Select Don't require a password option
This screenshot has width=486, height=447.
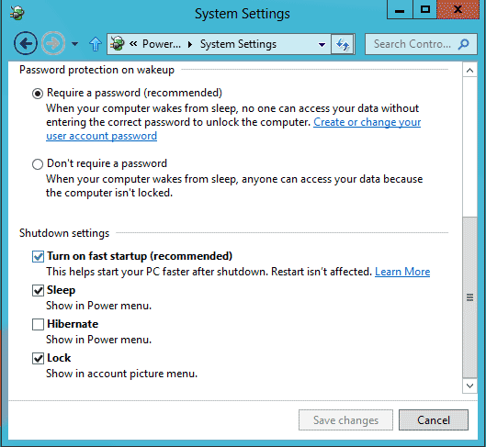click(x=38, y=164)
